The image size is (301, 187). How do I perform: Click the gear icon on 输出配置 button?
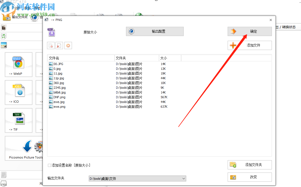[131, 31]
